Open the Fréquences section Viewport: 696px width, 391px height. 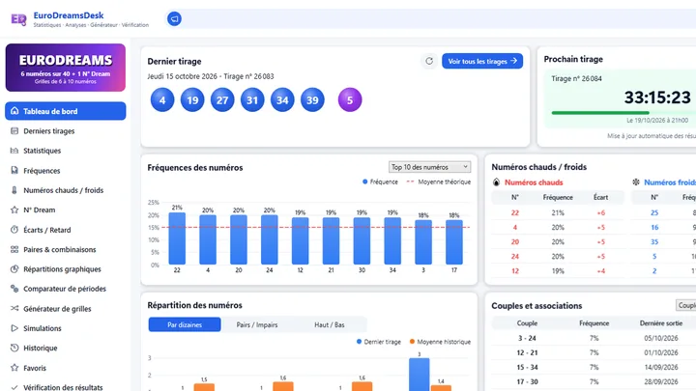pos(66,170)
